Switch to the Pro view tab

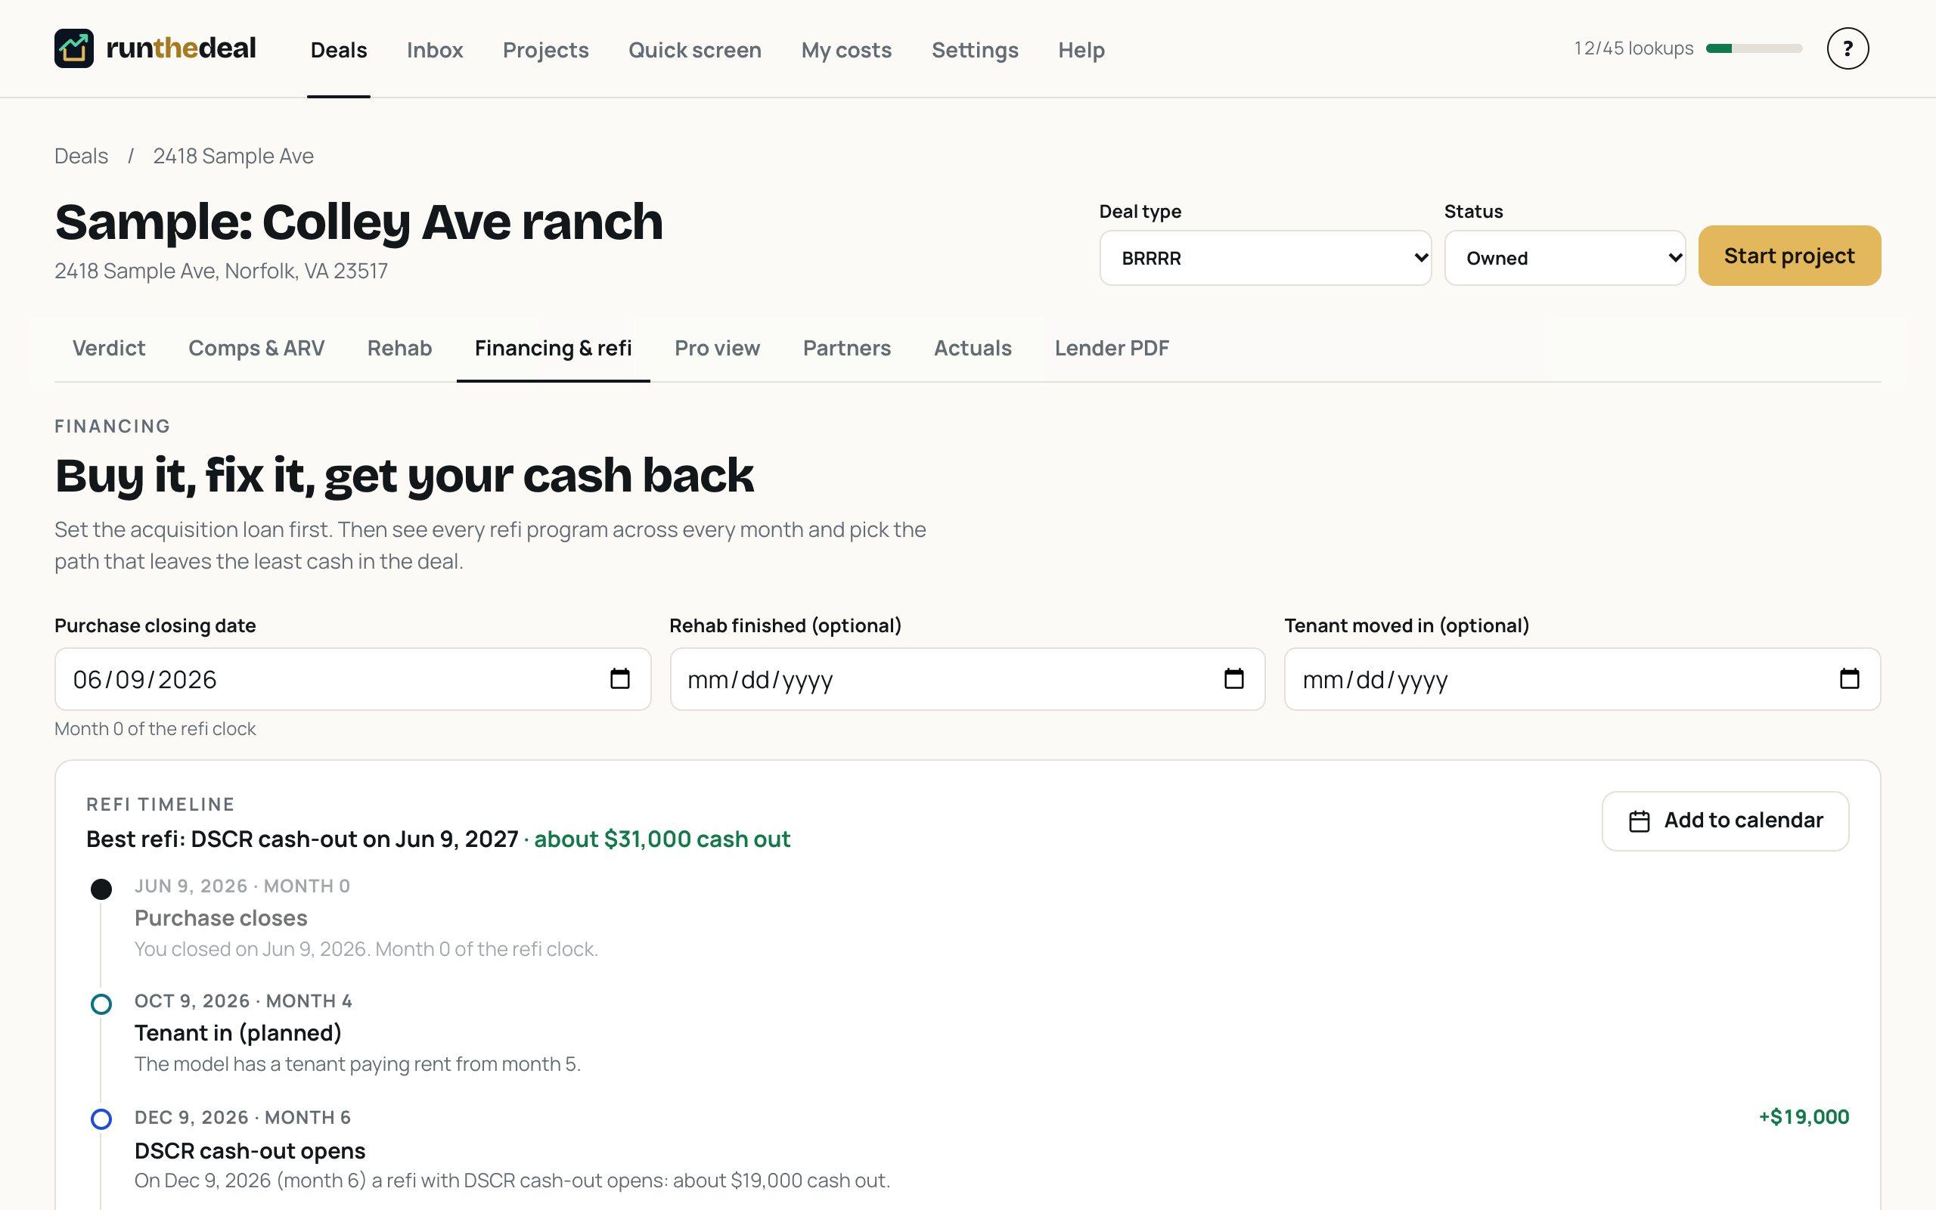click(717, 348)
